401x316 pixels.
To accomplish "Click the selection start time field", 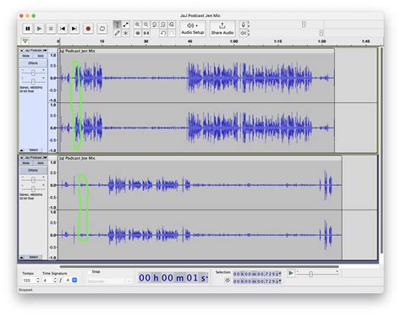I will coord(257,274).
